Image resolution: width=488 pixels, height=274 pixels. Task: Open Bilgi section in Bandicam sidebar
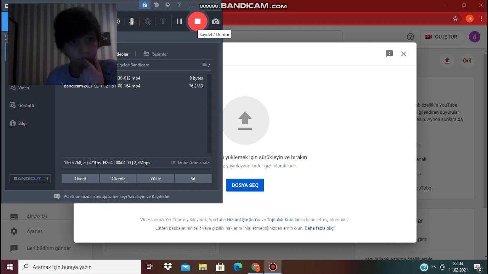point(18,123)
